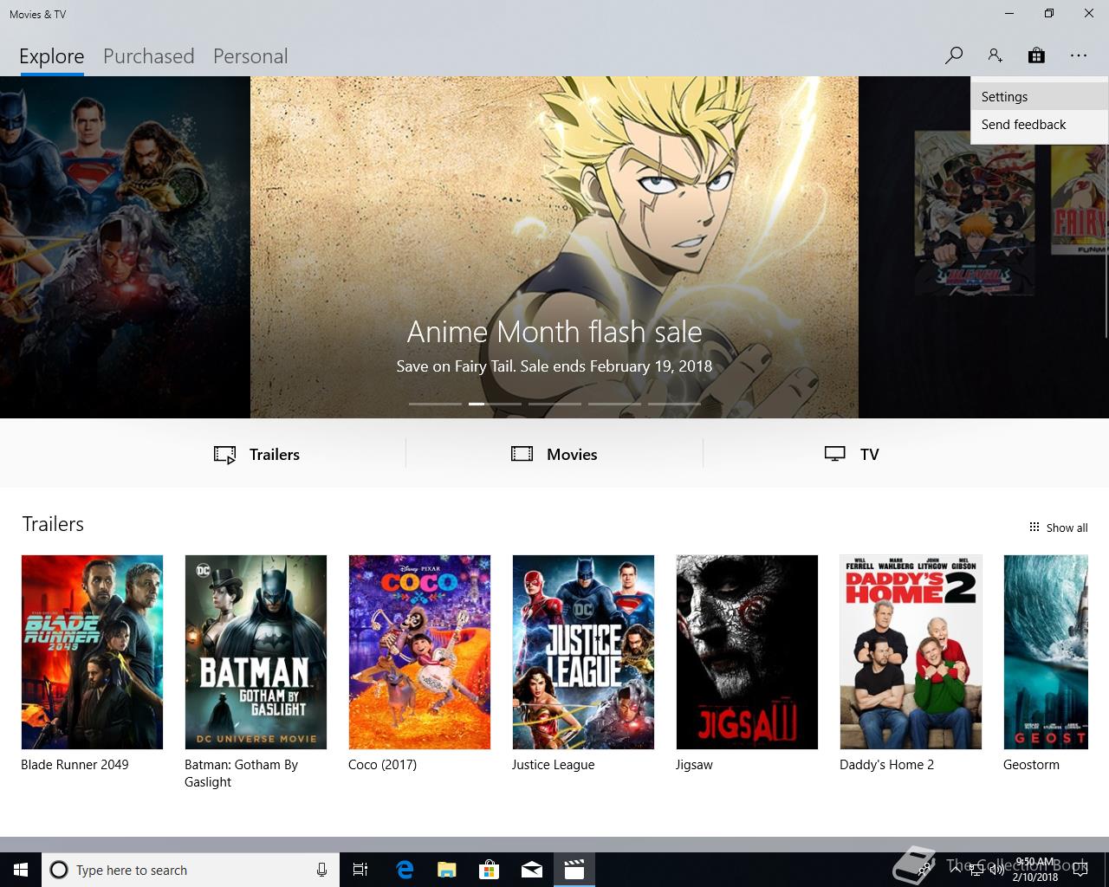This screenshot has height=887, width=1109.
Task: Open the Movies category button
Action: (x=554, y=454)
